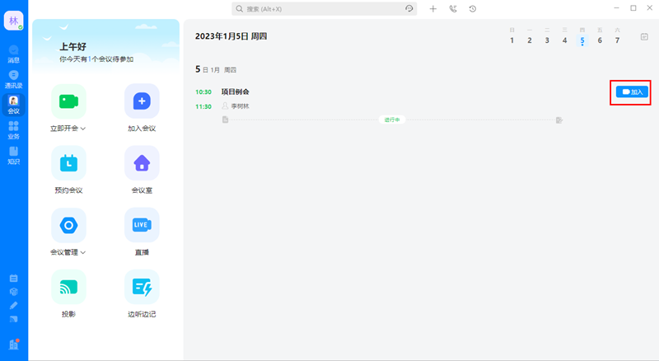Open the 项目例会 meeting title
Screen dimensions: 659x361
[236, 91]
